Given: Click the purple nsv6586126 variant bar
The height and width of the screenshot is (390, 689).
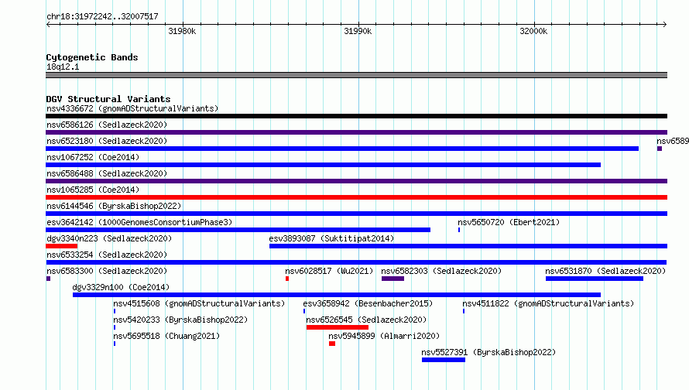Looking at the screenshot, I should (356, 132).
